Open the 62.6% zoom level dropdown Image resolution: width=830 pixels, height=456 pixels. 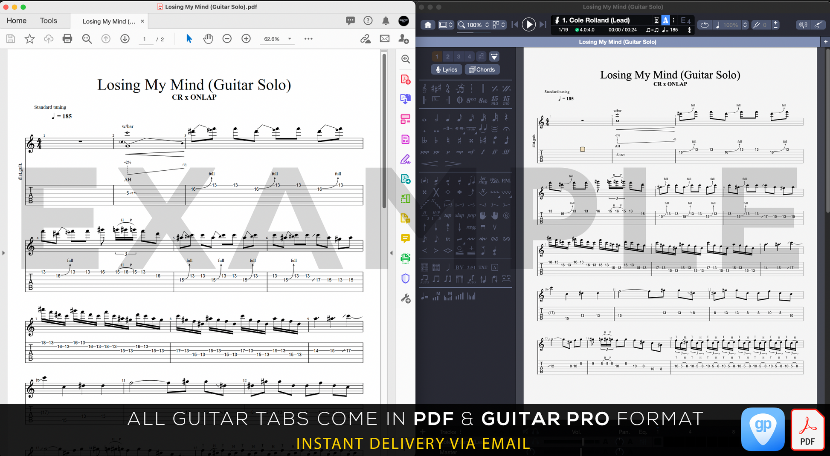290,39
